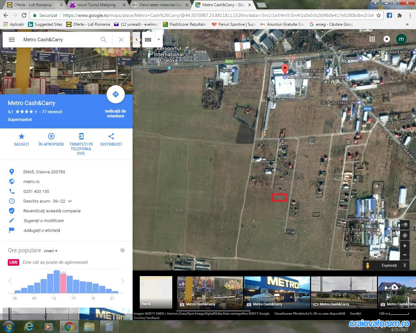This screenshot has height=333, width=416.
Task: Open the Calculator taskbar icon
Action: pyautogui.click(x=109, y=326)
